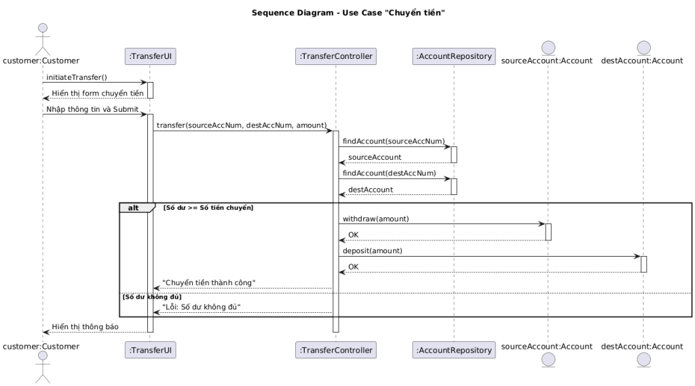Select the top sourceAccount entity circle icon

point(546,47)
